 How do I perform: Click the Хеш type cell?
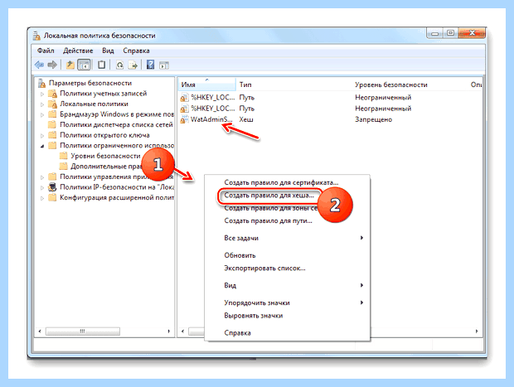(x=246, y=119)
